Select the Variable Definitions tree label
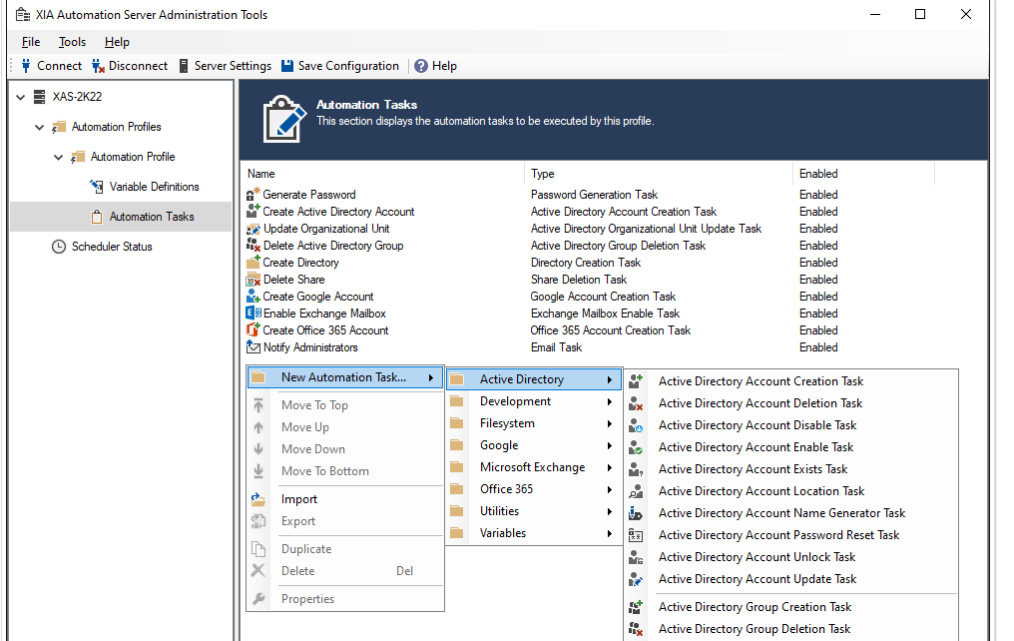Image resolution: width=1014 pixels, height=641 pixels. click(154, 187)
